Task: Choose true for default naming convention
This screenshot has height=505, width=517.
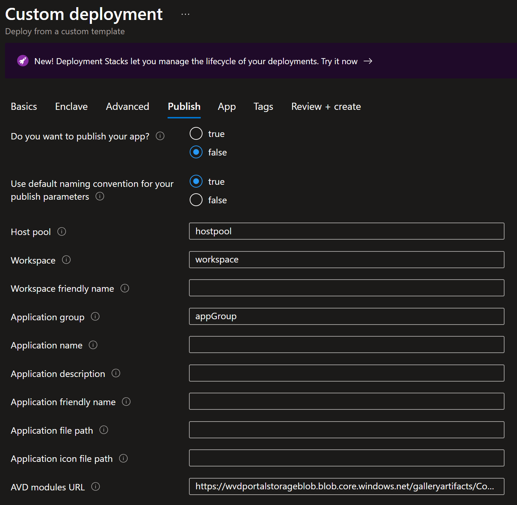Action: [196, 182]
